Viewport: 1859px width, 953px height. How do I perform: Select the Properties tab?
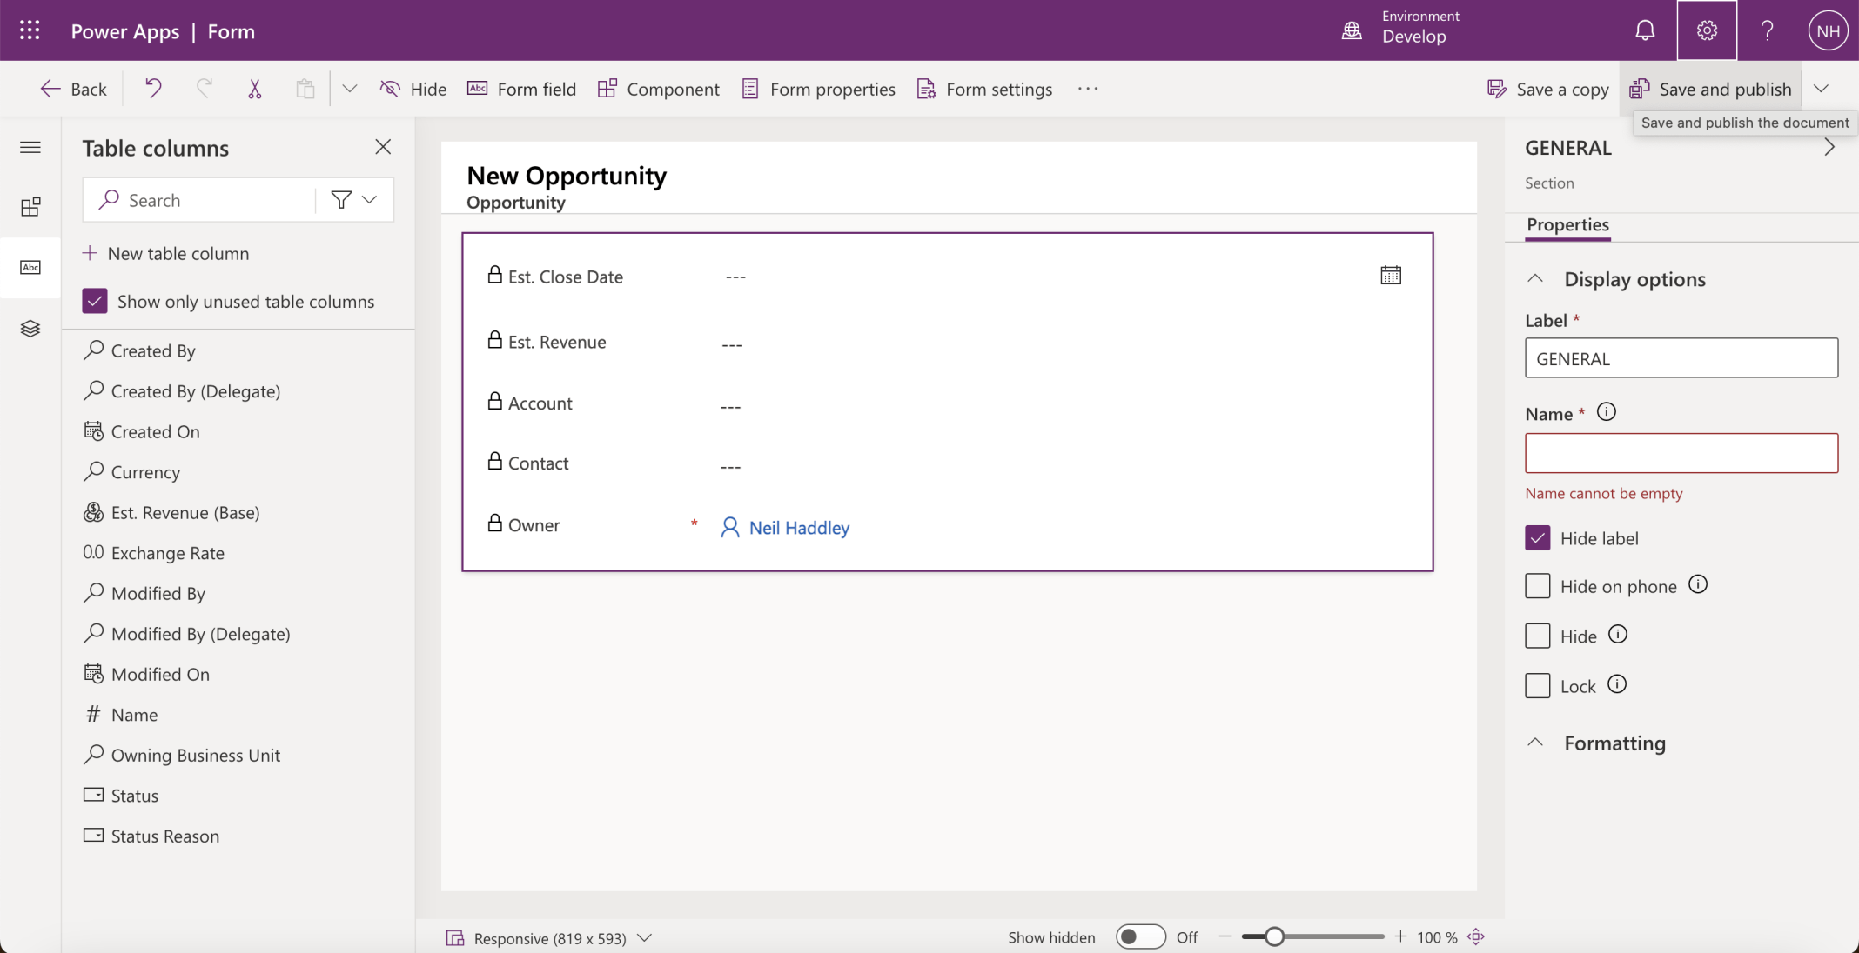point(1567,224)
